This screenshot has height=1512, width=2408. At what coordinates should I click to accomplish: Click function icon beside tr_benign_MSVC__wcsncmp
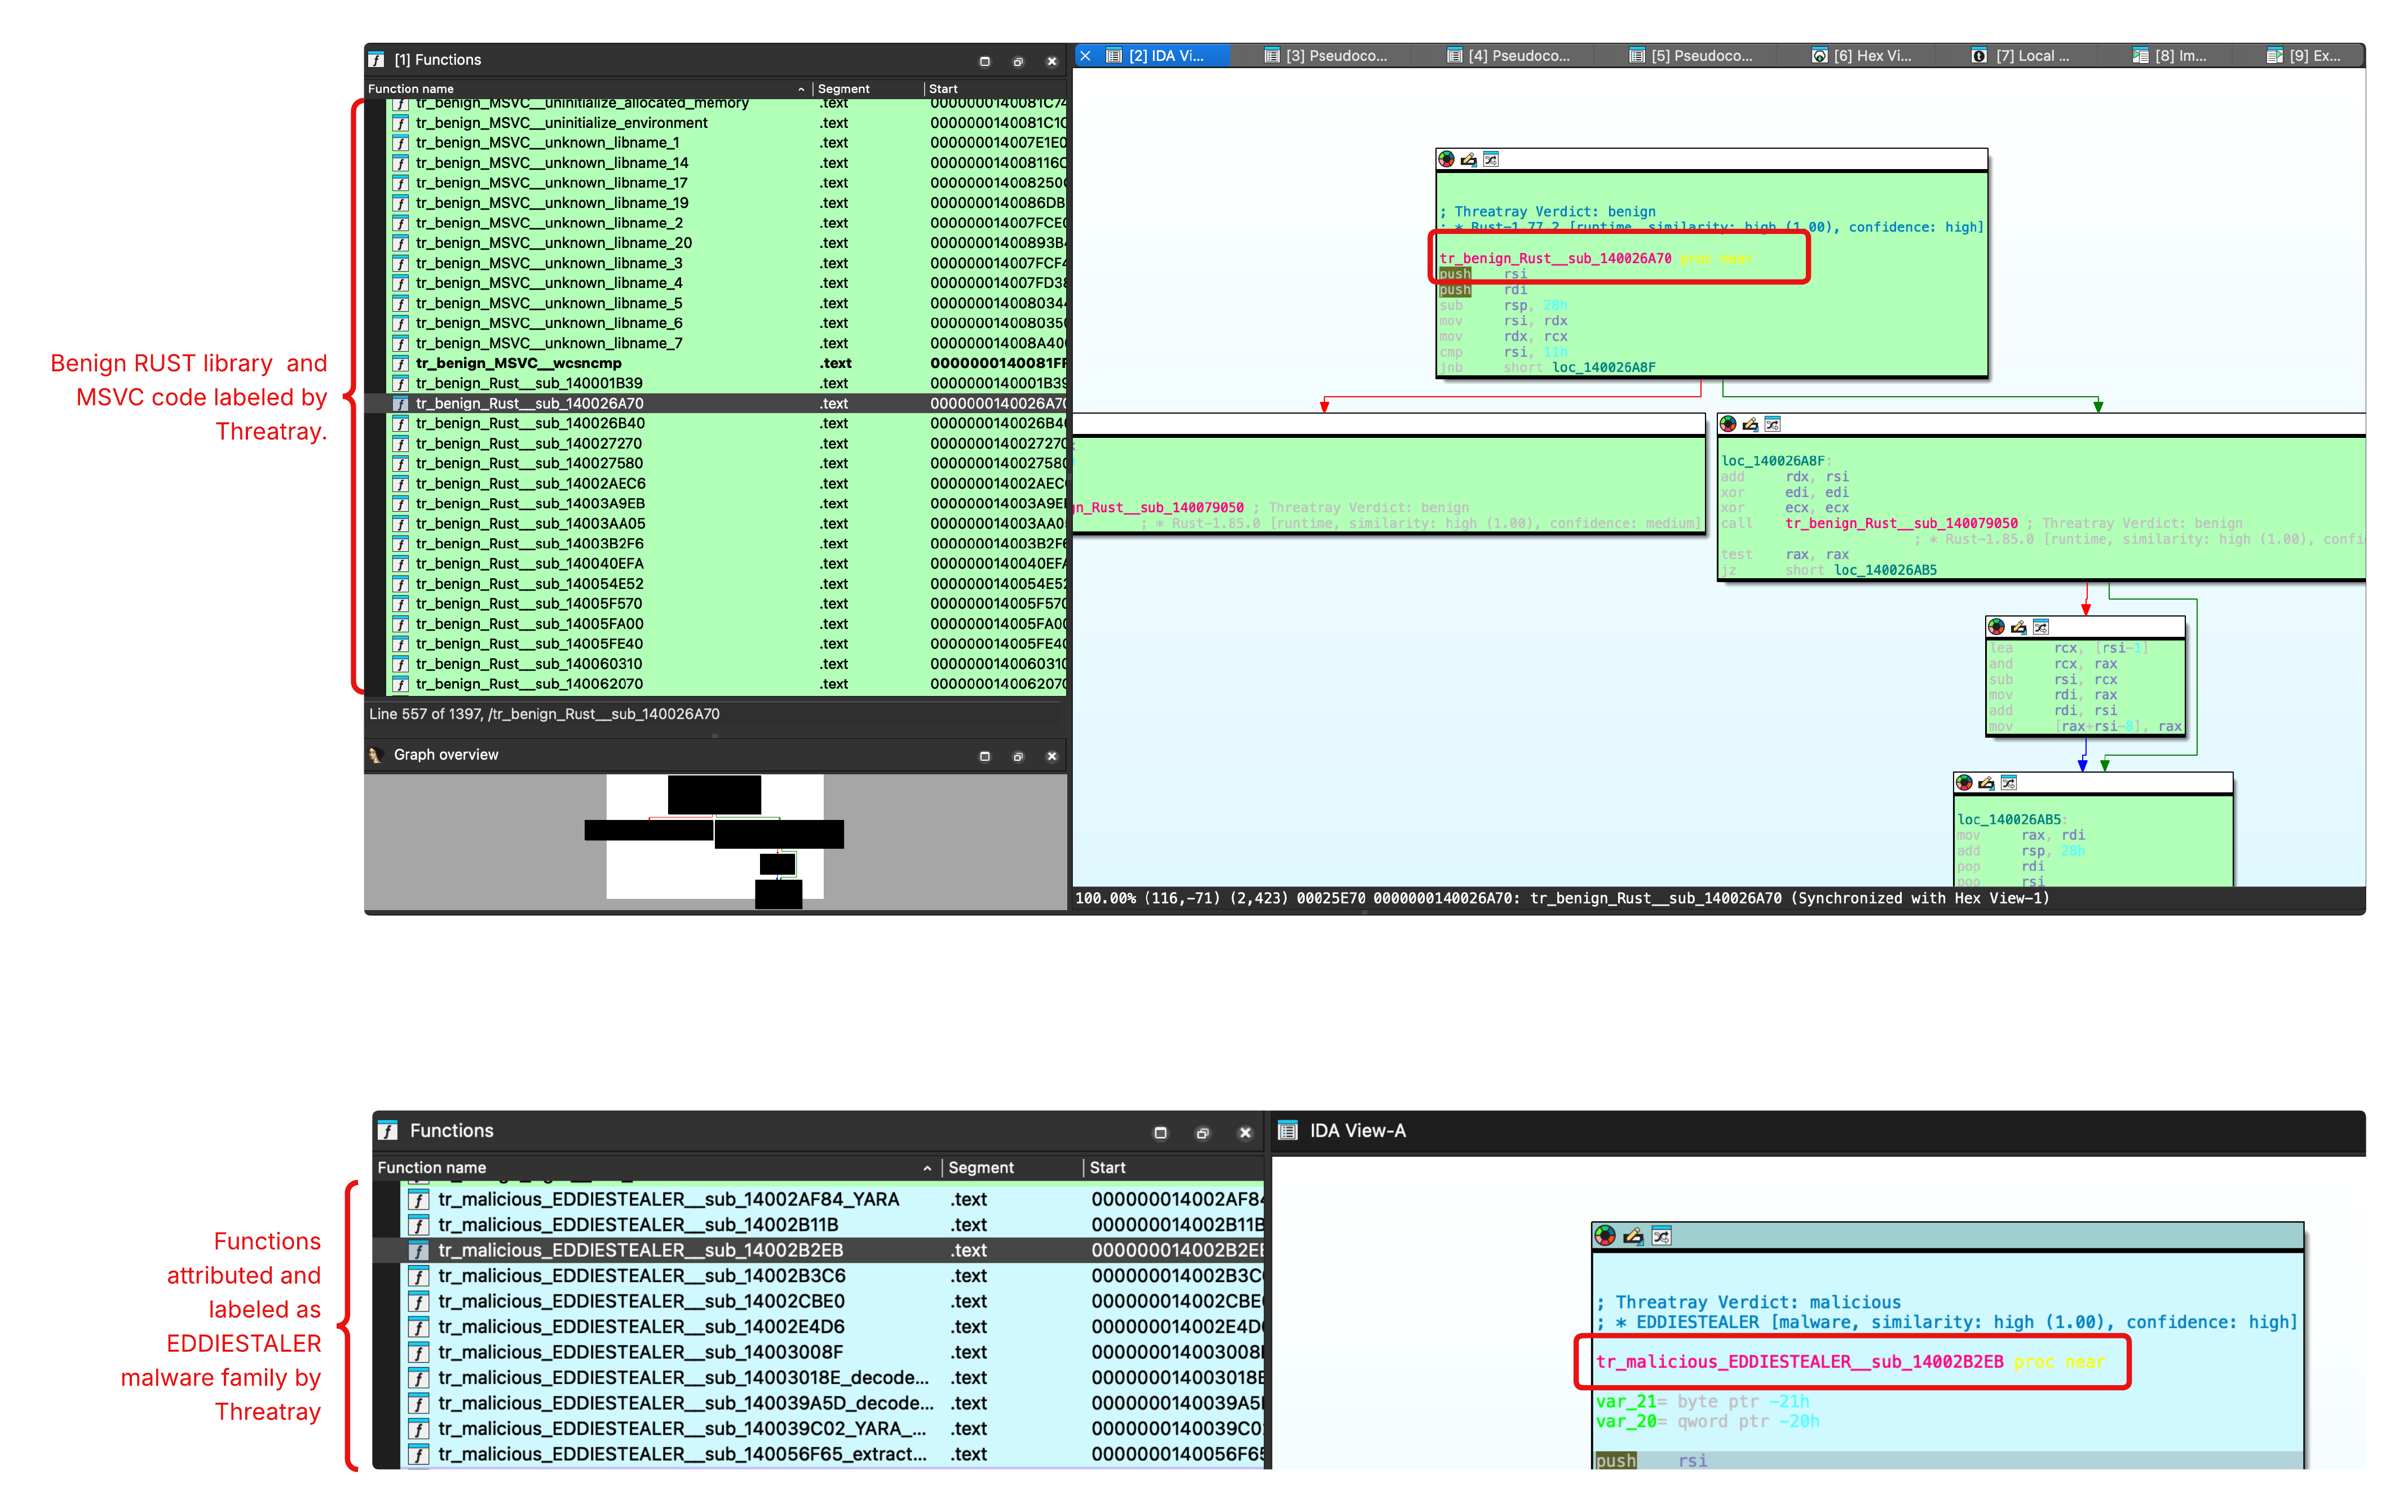point(400,363)
